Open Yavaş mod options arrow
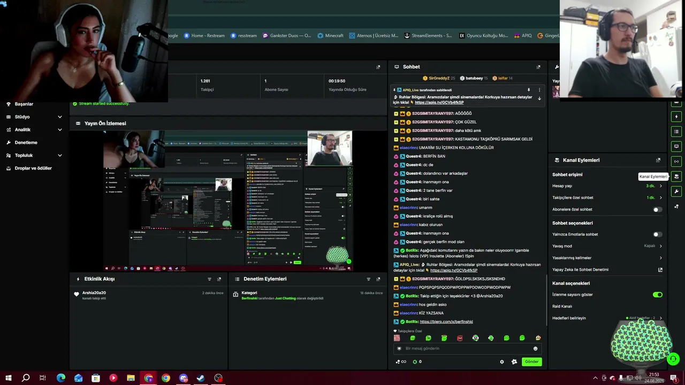 click(x=660, y=246)
